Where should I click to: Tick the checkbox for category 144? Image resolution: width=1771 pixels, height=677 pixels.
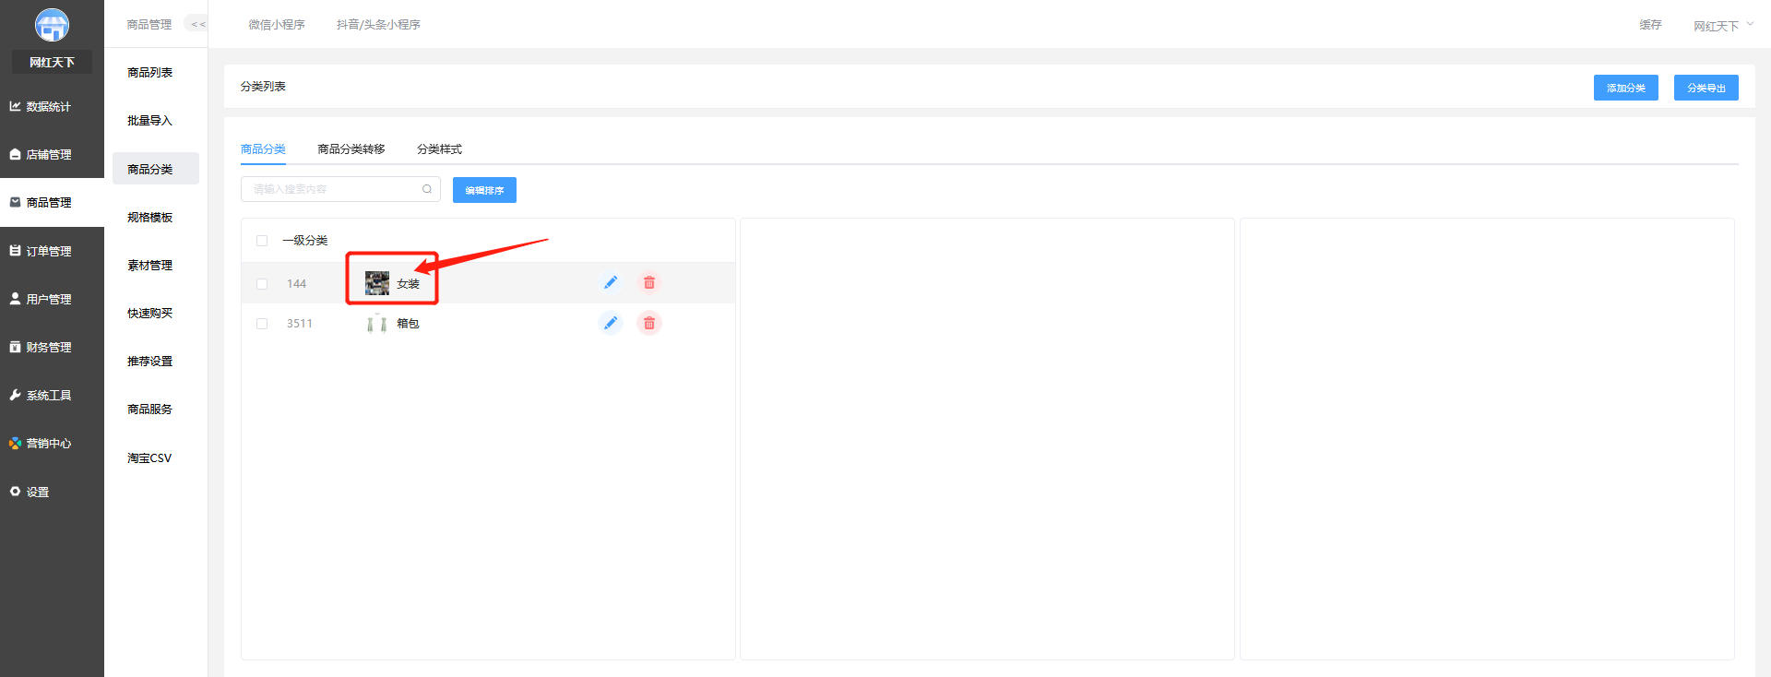tap(262, 284)
